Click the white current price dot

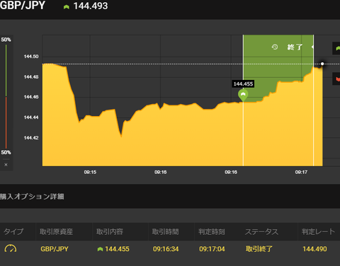pyautogui.click(x=322, y=64)
